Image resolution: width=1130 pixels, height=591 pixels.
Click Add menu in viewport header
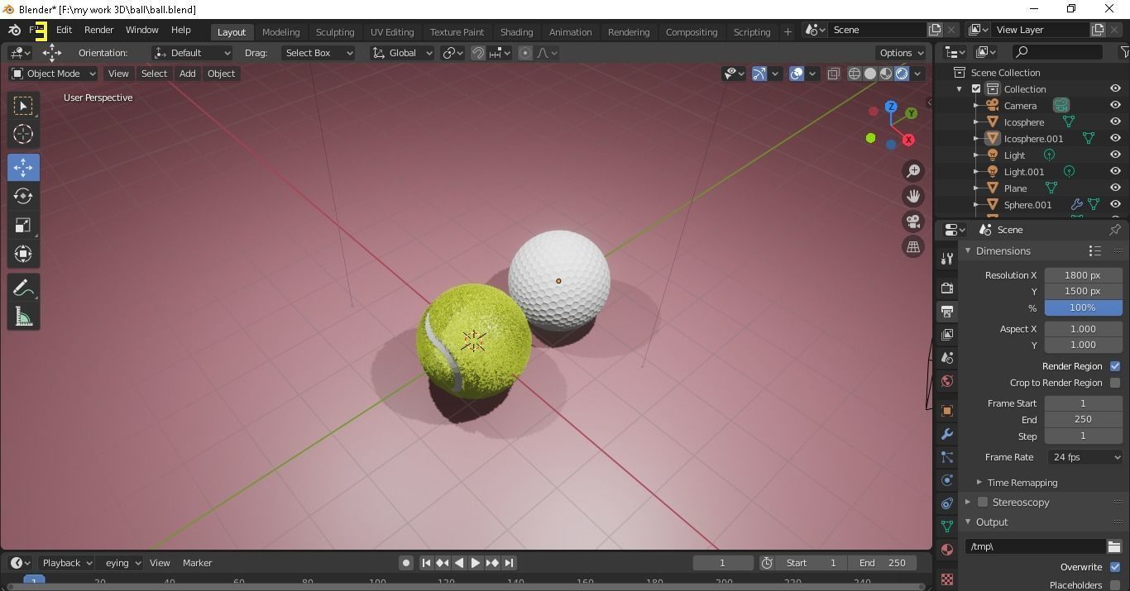(x=188, y=74)
